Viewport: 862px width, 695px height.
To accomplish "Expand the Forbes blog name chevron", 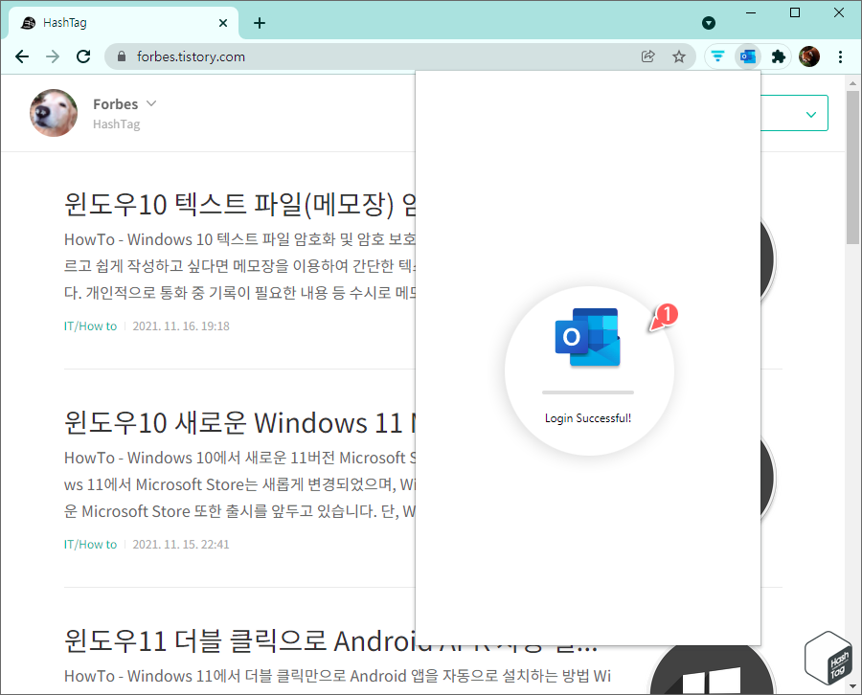I will click(x=151, y=103).
